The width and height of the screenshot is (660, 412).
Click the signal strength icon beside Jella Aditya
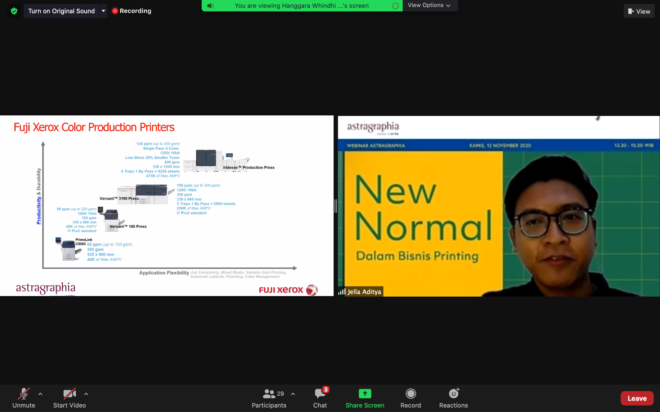[x=342, y=291]
